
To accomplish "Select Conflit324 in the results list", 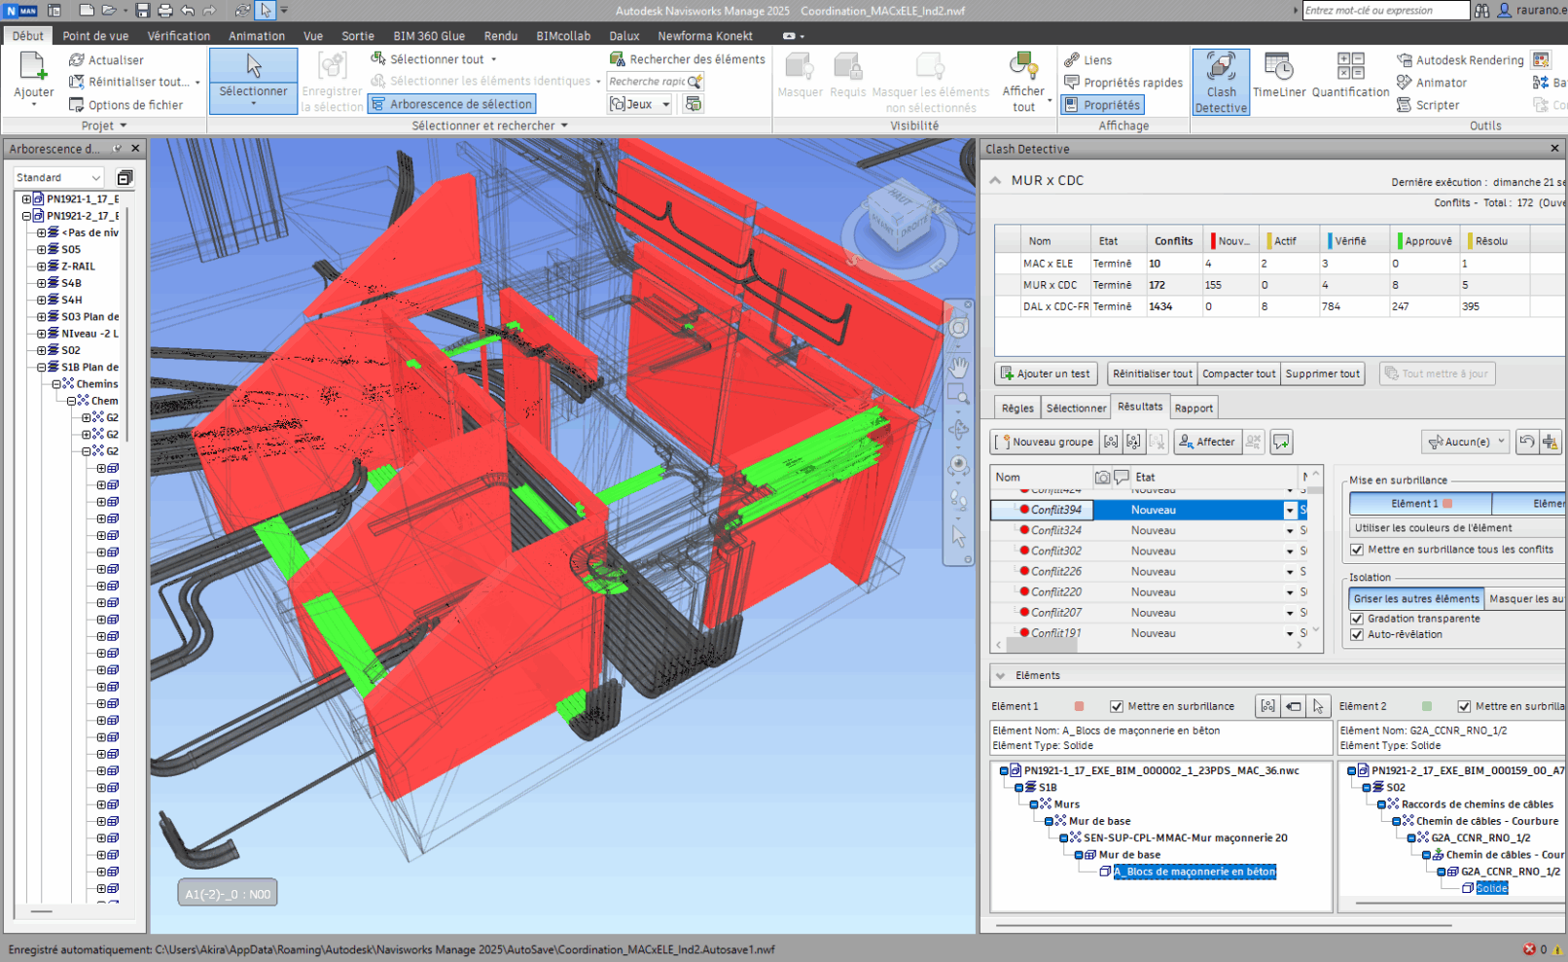I will pos(1056,530).
